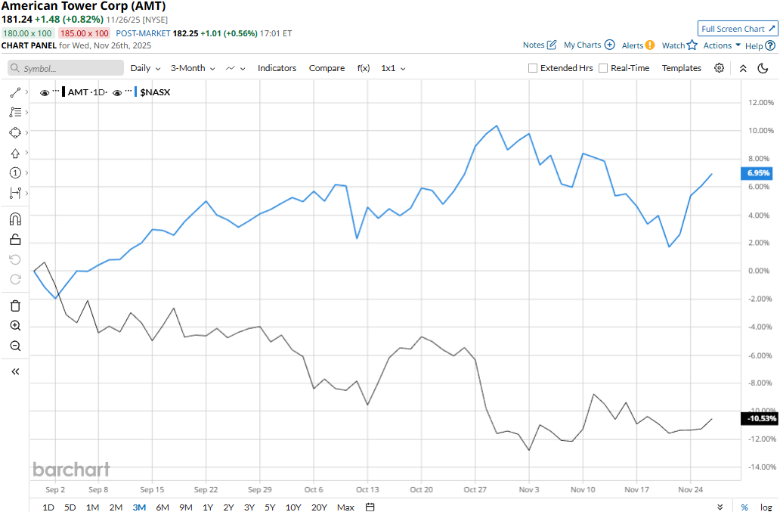
Task: Collapse the chart header panel
Action: pyautogui.click(x=743, y=69)
